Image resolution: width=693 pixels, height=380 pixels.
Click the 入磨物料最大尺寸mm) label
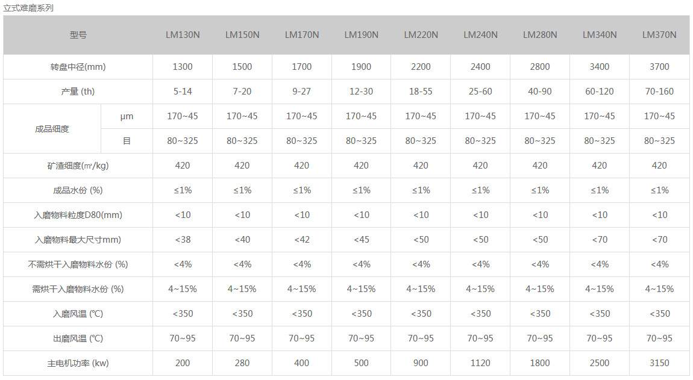78,240
